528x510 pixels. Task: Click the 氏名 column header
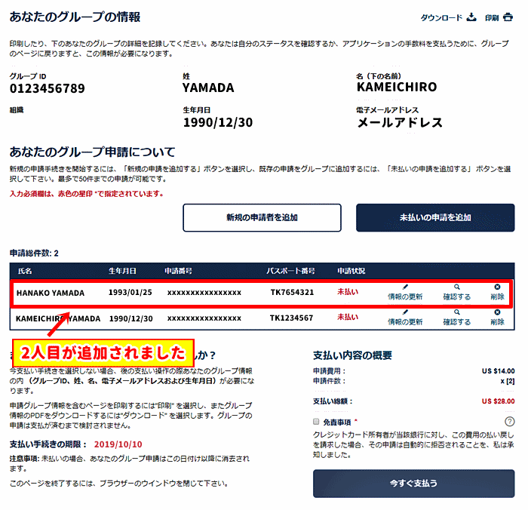[25, 270]
